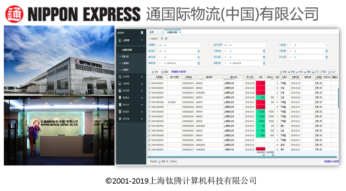Open the 委托客户 Like operator dropdown
Viewport: 346px width, 191px height.
coord(165,51)
